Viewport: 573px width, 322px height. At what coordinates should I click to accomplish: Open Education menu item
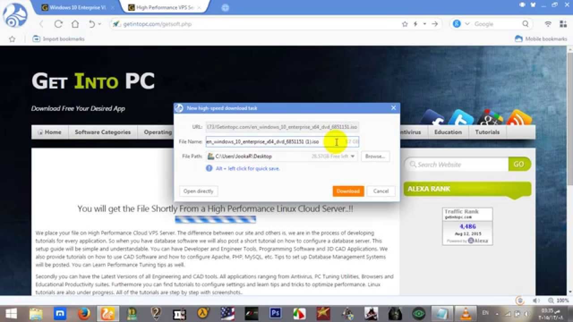tap(448, 132)
